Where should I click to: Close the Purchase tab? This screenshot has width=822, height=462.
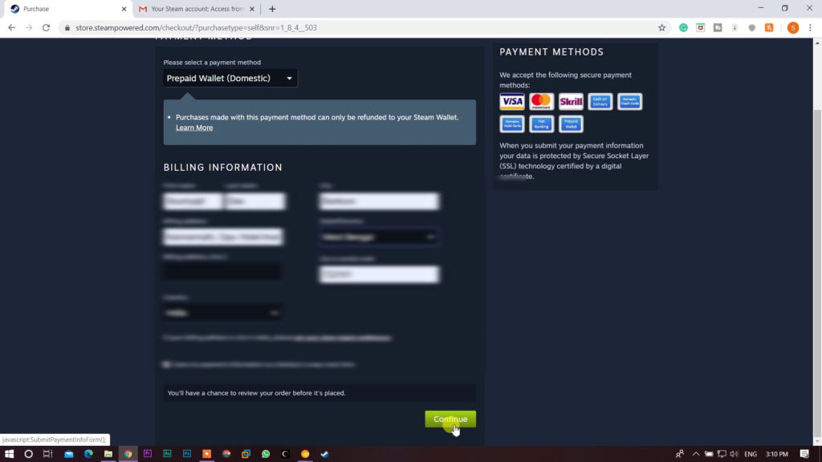pos(124,9)
